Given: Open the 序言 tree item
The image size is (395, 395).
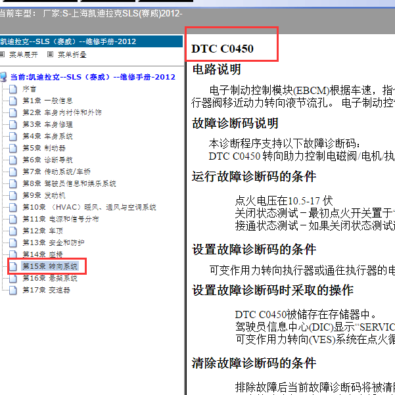Looking at the screenshot, I should point(29,89).
